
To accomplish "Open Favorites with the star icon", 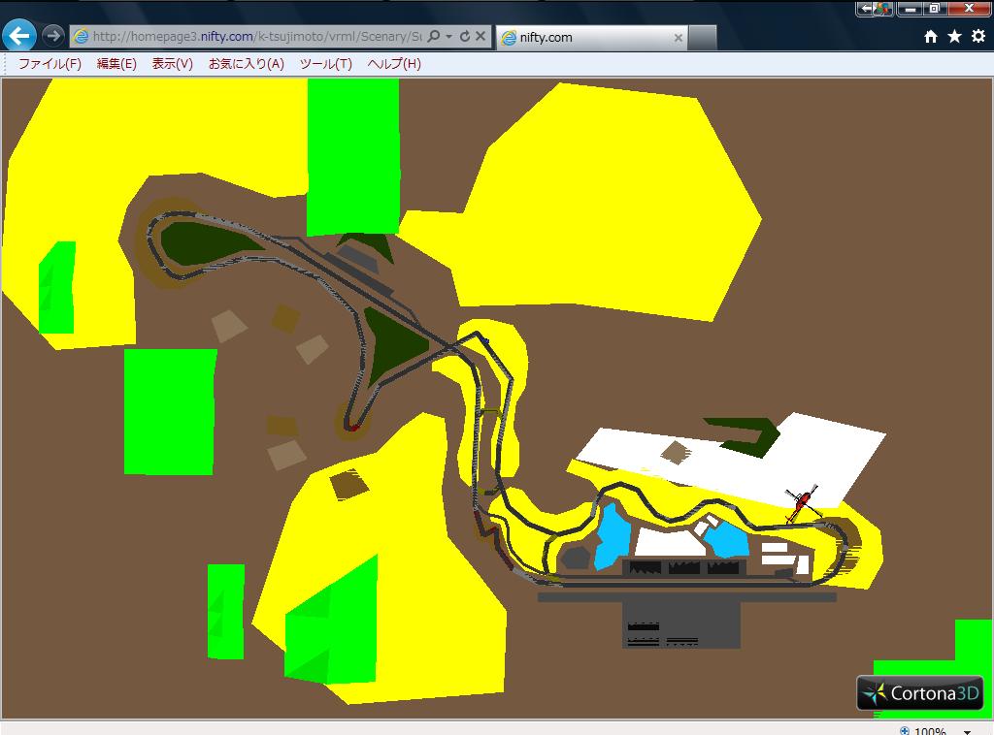I will [x=954, y=37].
